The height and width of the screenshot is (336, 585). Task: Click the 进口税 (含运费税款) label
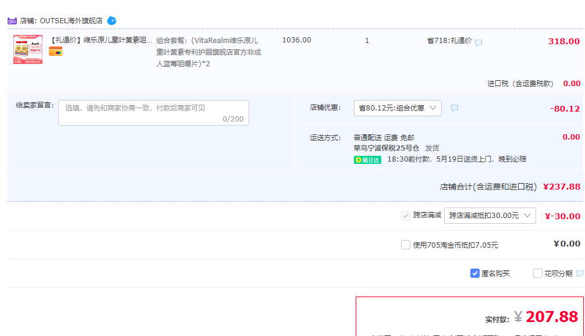point(520,84)
